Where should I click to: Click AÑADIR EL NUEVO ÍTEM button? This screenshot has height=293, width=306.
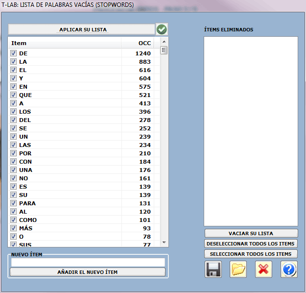pyautogui.click(x=88, y=272)
